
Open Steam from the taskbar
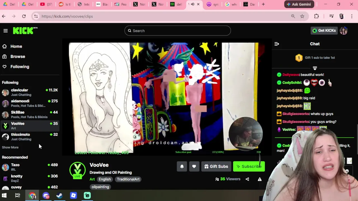coord(59,195)
